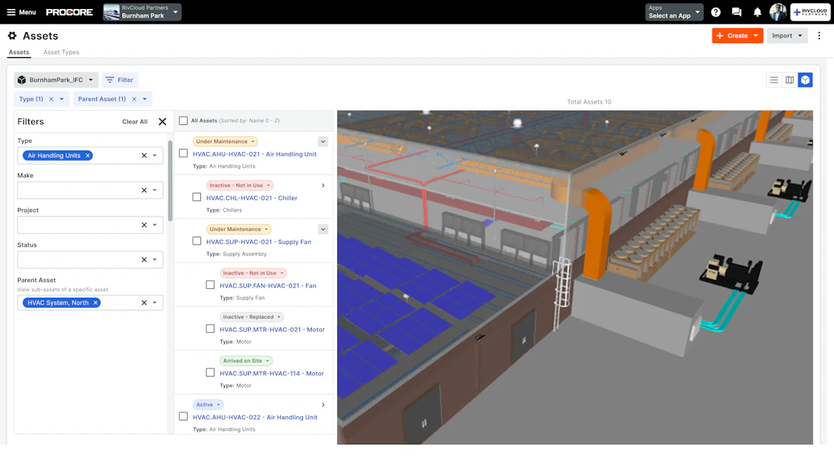Change Inactive - Replaced status dropdown
The image size is (834, 469).
(x=252, y=317)
